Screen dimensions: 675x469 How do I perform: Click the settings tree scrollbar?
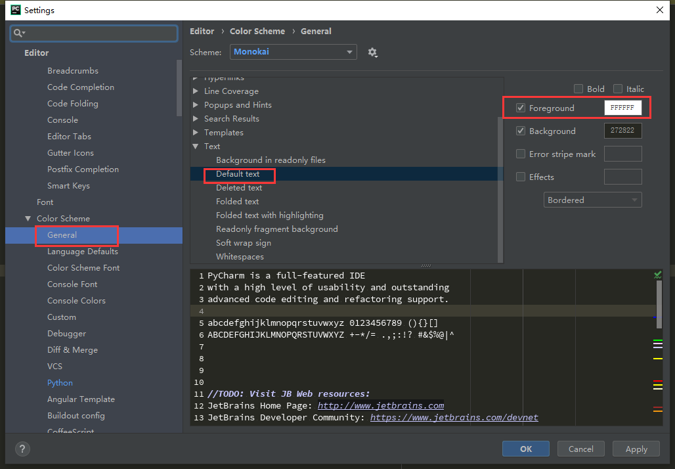[x=179, y=88]
